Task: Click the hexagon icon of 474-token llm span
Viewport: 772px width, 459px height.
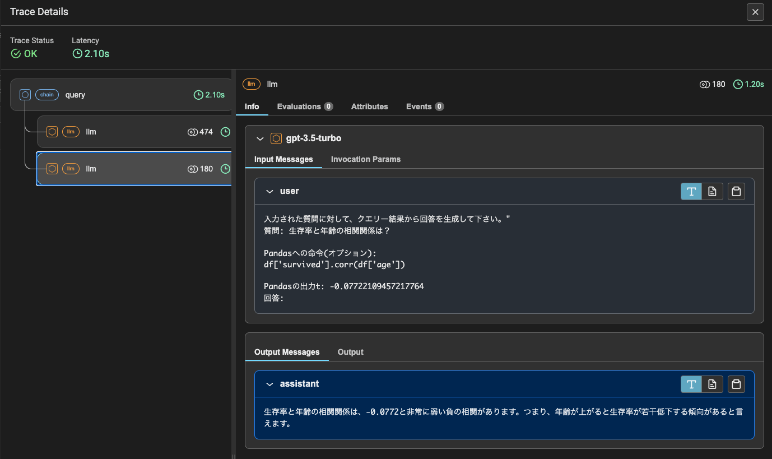Action: [52, 132]
